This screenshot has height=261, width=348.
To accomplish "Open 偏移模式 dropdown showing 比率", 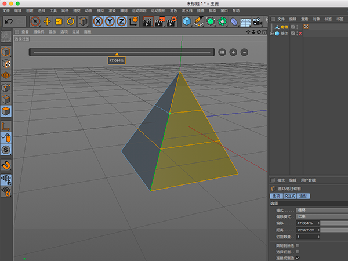I will point(322,216).
